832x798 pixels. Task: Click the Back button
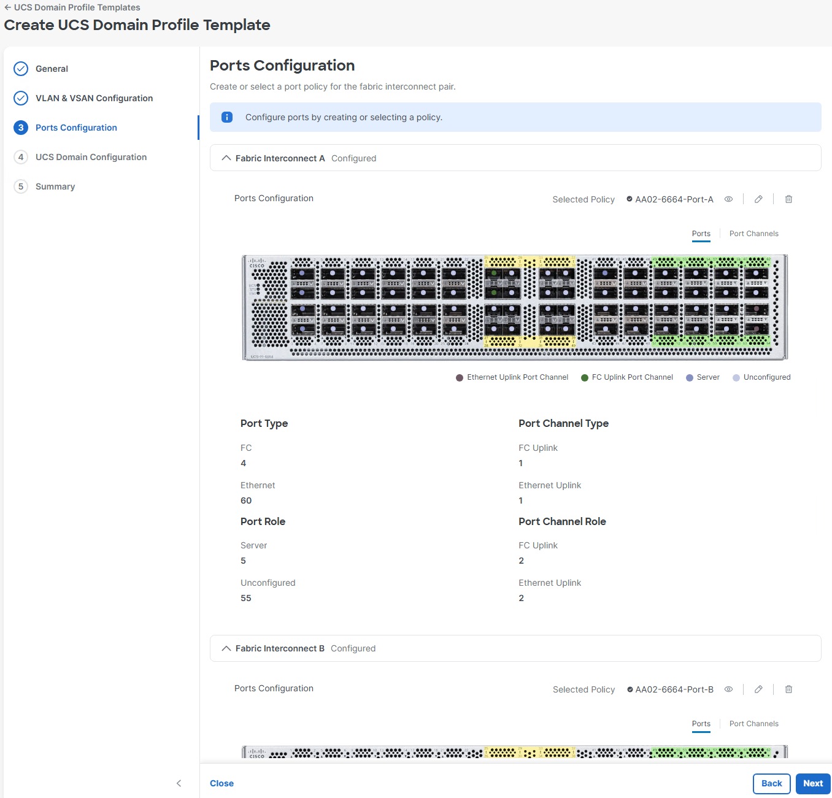click(772, 783)
